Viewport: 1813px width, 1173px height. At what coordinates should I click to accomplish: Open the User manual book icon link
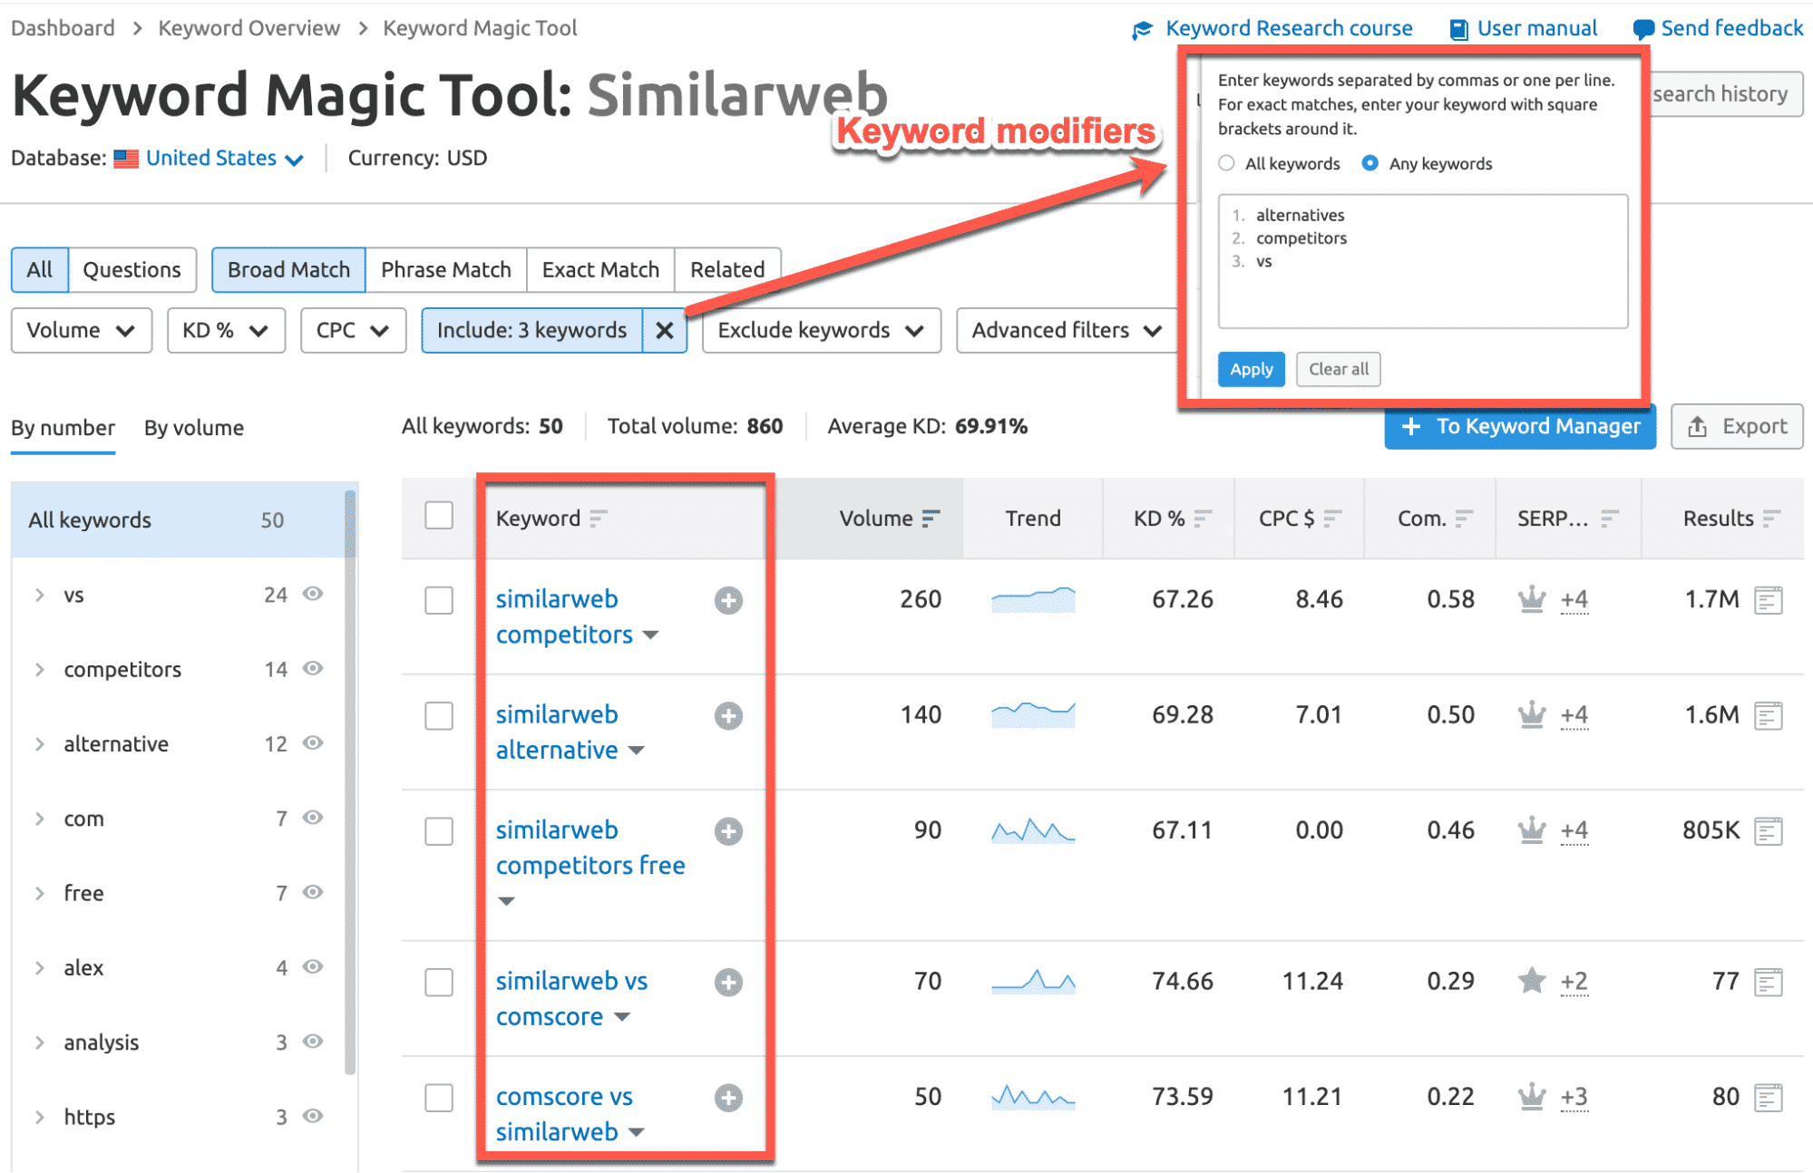tap(1459, 29)
